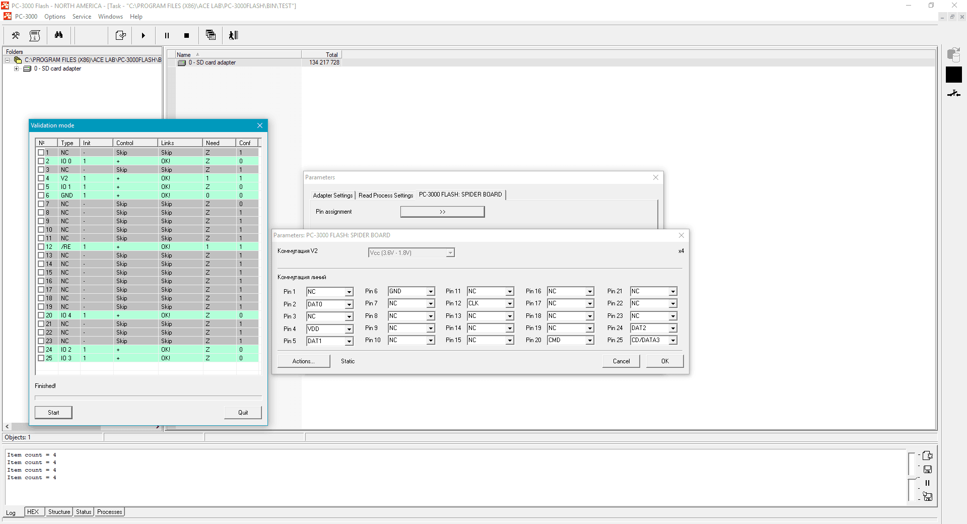This screenshot has height=524, width=967.
Task: Click the cascaded windows toolbar icon
Action: coord(211,35)
